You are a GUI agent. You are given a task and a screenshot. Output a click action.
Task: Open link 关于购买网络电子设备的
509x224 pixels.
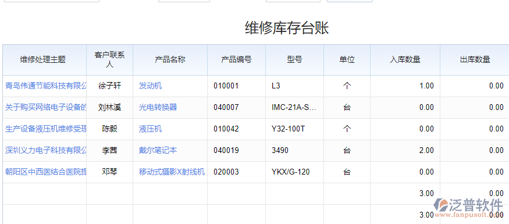[46, 107]
